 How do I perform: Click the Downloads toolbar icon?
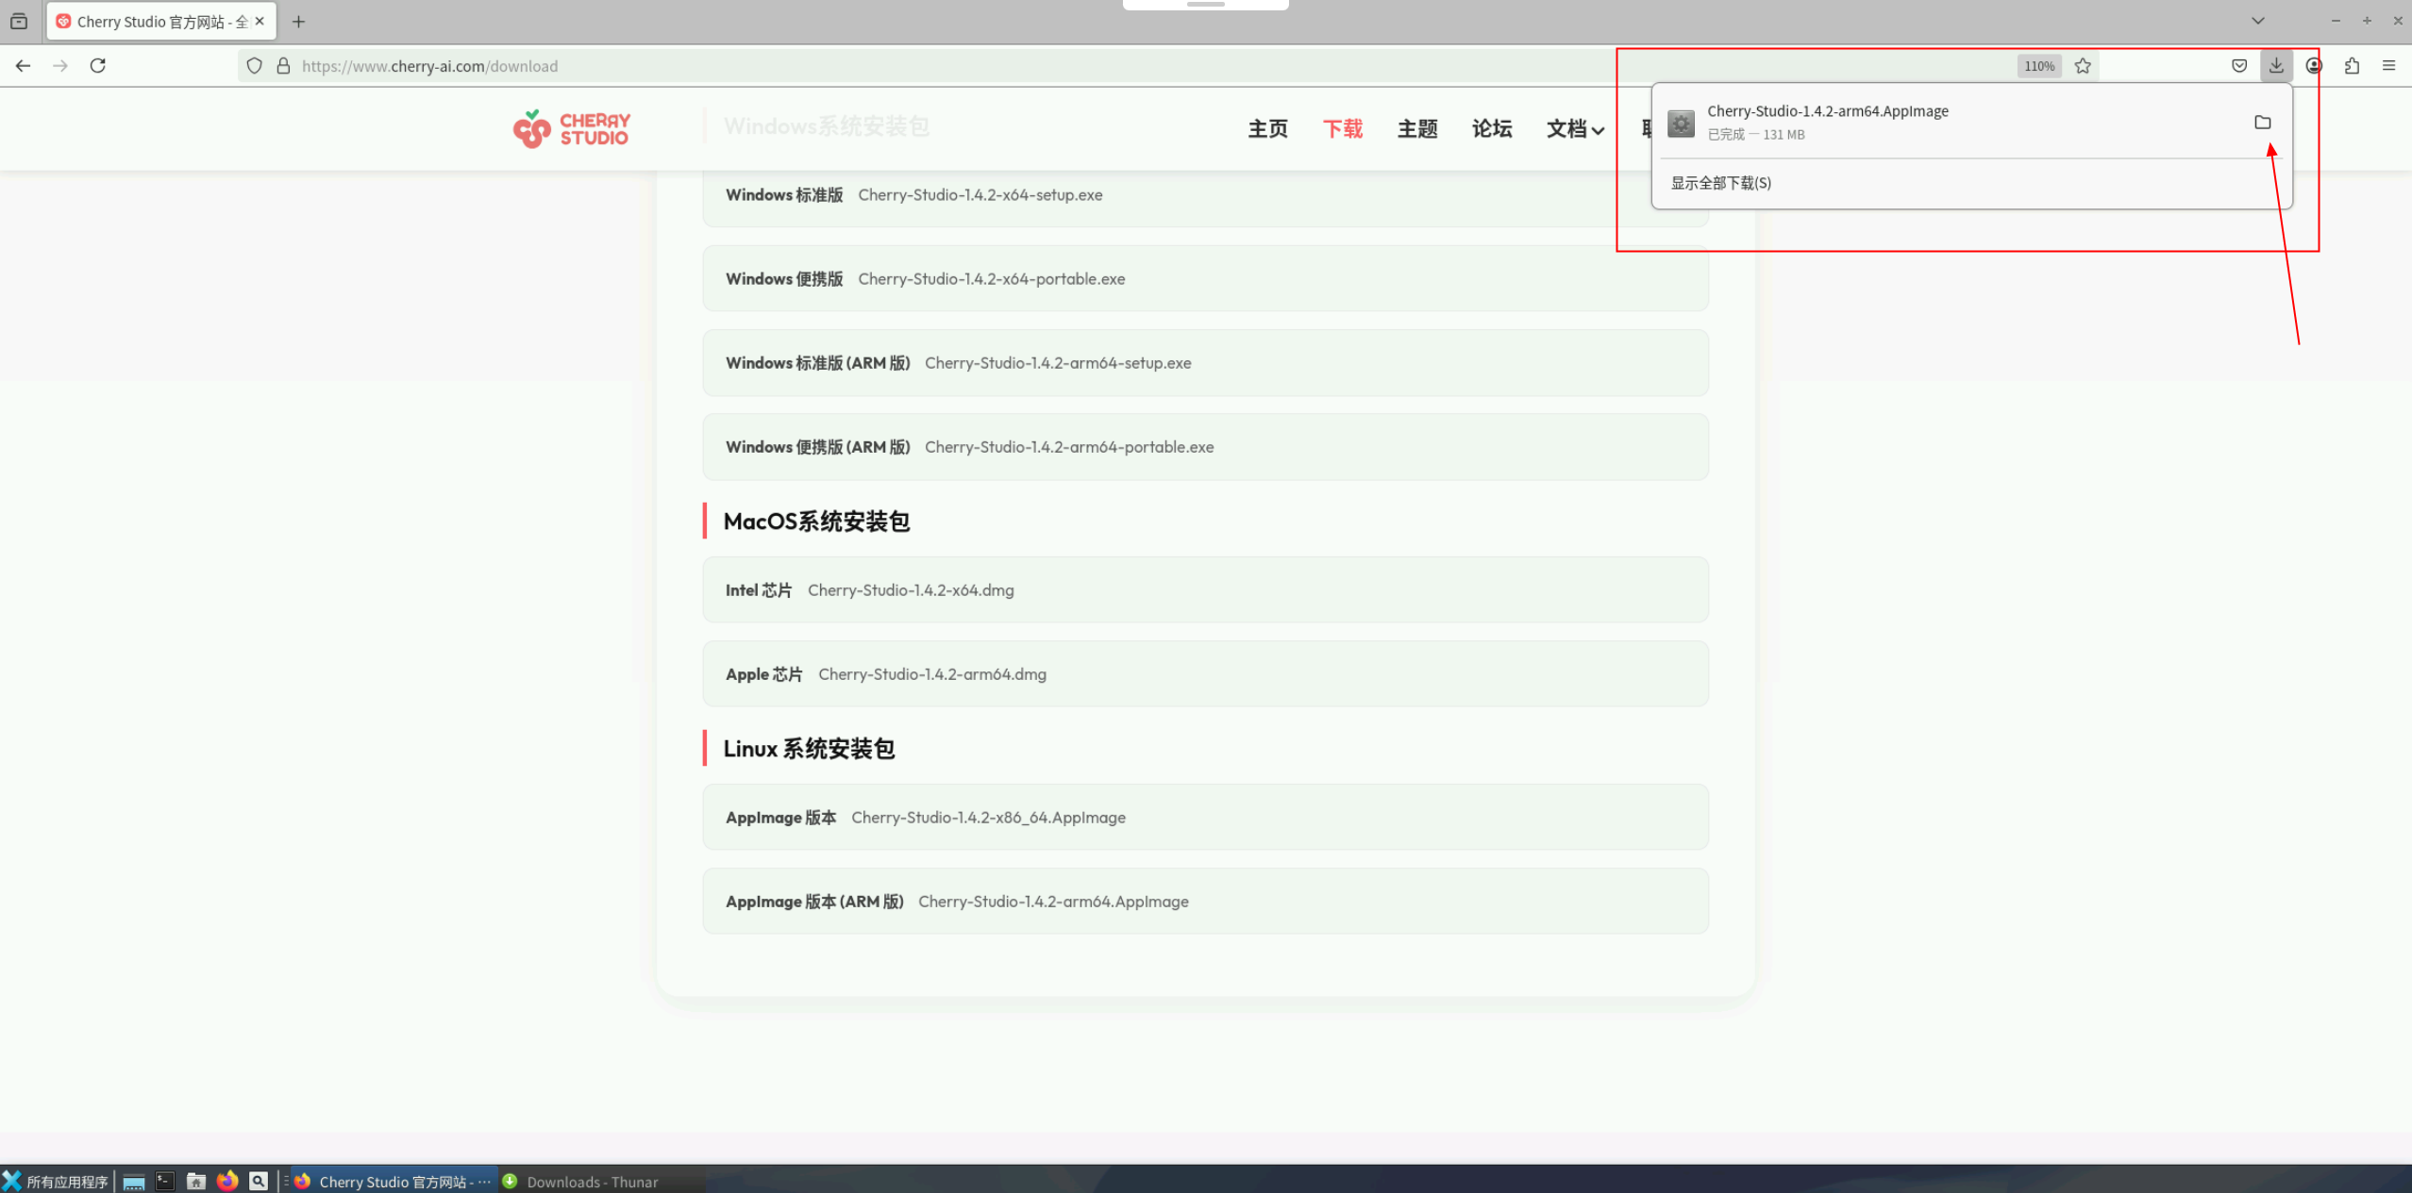2276,66
